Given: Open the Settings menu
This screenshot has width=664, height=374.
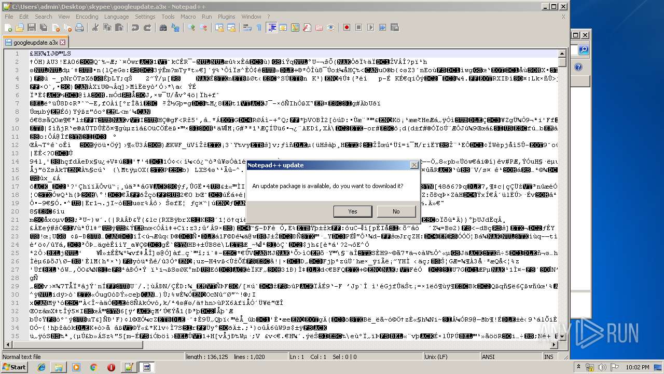Looking at the screenshot, I should (145, 17).
